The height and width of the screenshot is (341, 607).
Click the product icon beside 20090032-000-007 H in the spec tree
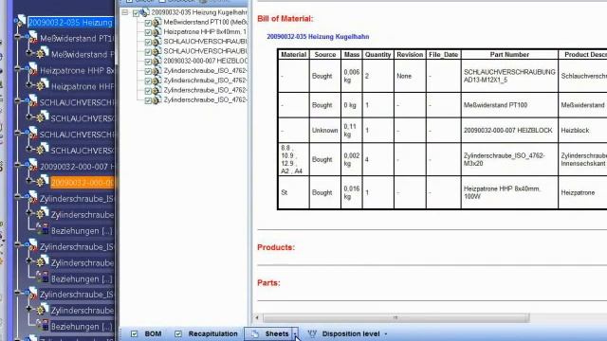coord(32,166)
